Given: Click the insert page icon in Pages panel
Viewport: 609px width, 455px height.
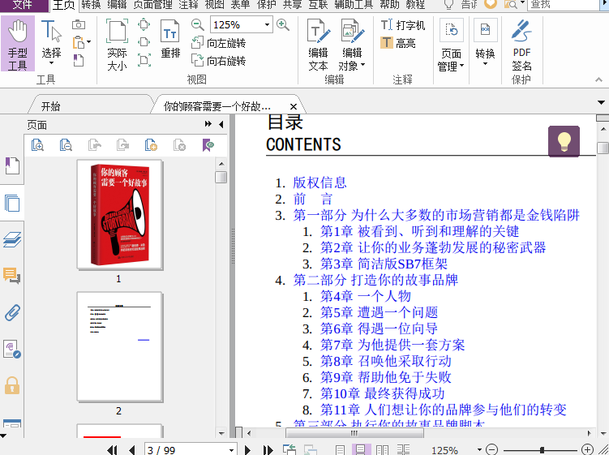Looking at the screenshot, I should [151, 145].
